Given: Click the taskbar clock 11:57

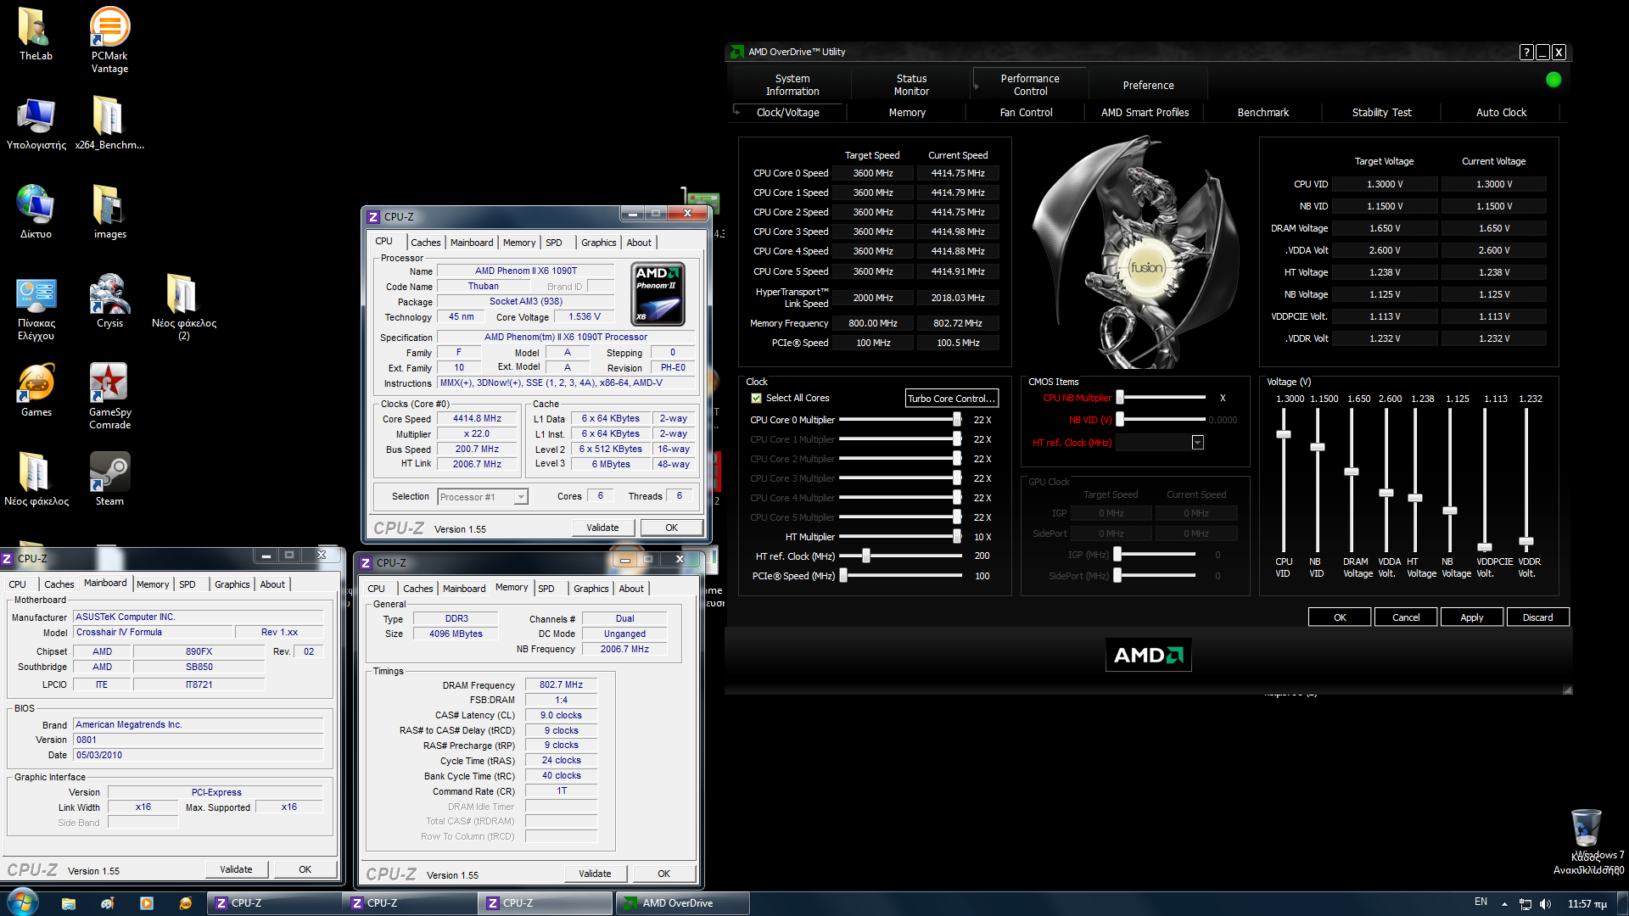Looking at the screenshot, I should pos(1587,904).
